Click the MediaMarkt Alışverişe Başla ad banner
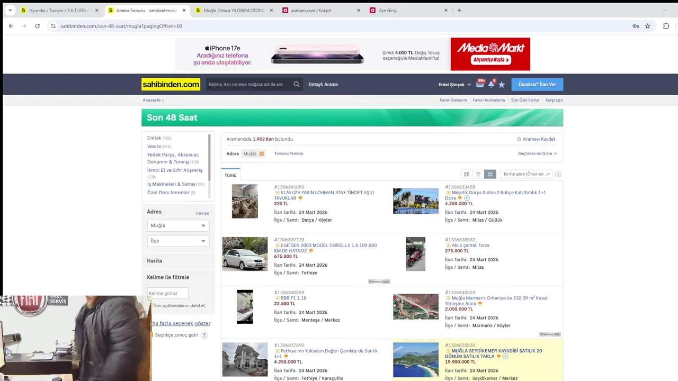Screen dimensions: 678x381 (490, 54)
